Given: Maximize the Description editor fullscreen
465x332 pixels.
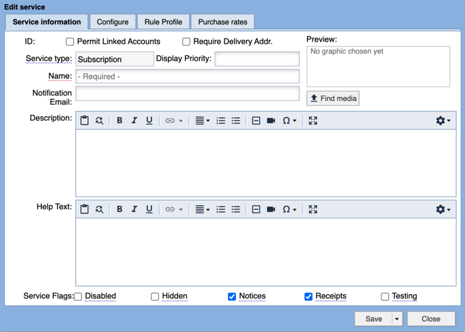Looking at the screenshot, I should click(313, 120).
